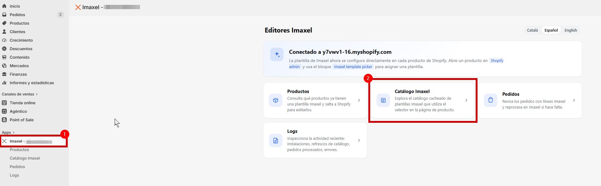Click the Descuentos badge icon
This screenshot has height=186, width=601.
click(x=4, y=49)
